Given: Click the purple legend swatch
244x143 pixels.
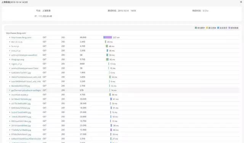Looking at the screenshot, I should pos(229,28).
